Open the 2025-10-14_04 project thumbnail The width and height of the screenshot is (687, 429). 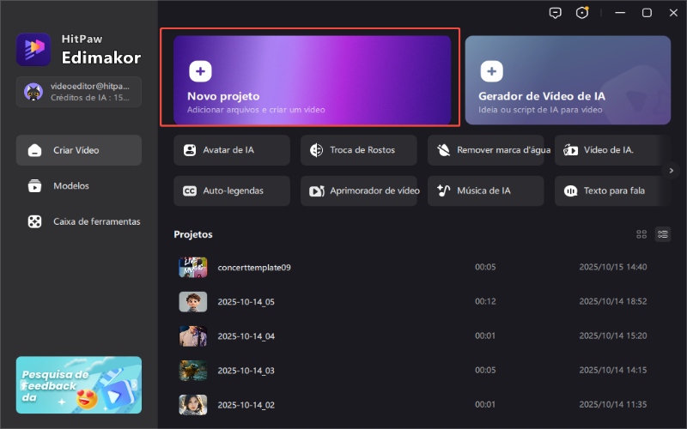pos(192,336)
